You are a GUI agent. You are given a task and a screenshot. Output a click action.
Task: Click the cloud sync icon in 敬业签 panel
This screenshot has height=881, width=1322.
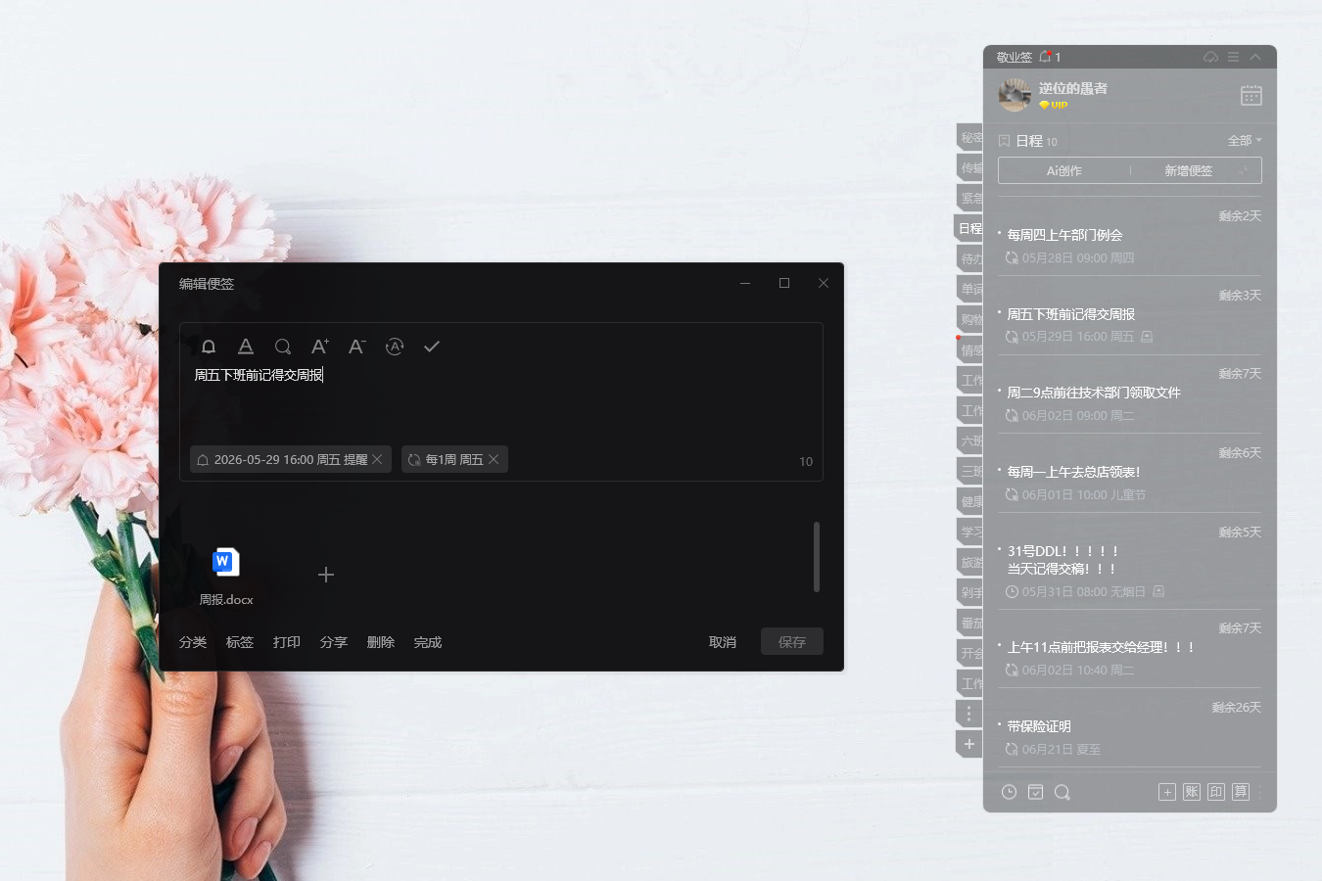pos(1211,57)
